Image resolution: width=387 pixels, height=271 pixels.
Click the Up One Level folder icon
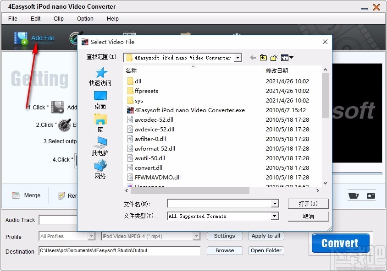[x=263, y=57]
